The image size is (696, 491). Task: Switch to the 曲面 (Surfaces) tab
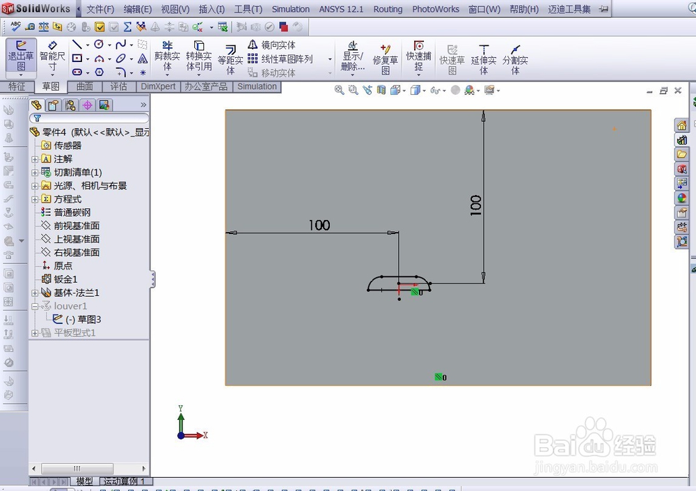85,86
